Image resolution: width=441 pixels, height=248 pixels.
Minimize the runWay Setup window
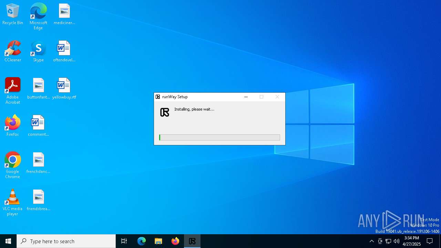click(246, 97)
